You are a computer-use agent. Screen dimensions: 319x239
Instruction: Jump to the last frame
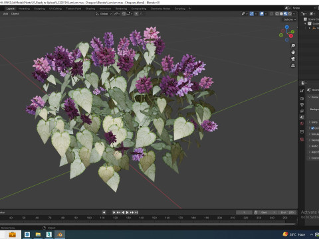(x=136, y=212)
